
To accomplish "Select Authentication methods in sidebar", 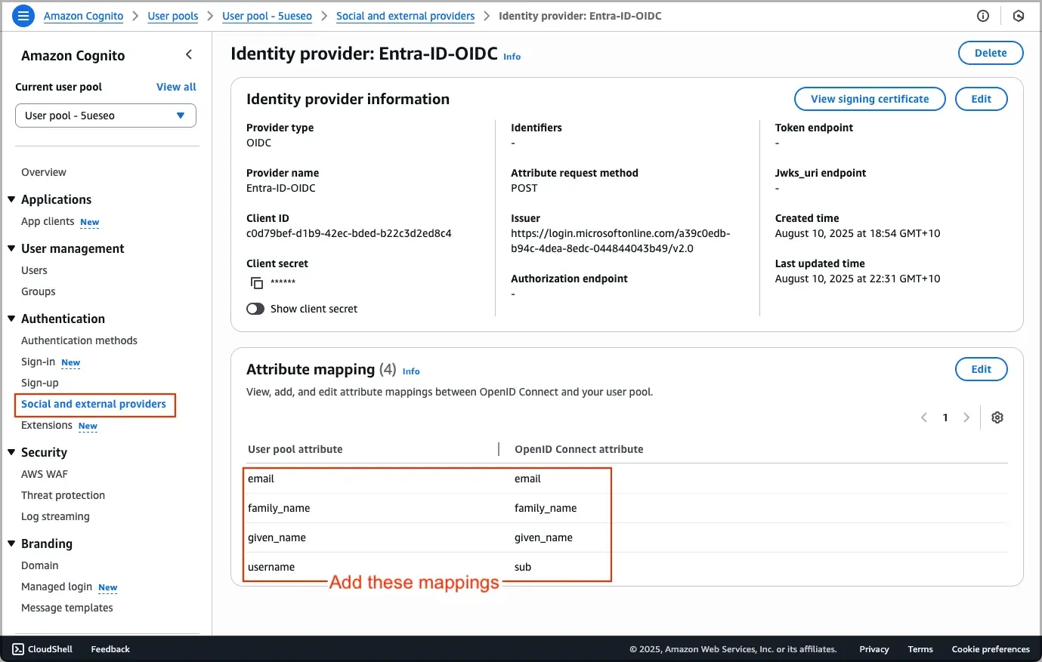I will pos(79,340).
